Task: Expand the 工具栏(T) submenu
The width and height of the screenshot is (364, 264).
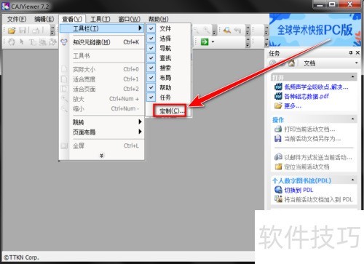Action: click(x=102, y=28)
